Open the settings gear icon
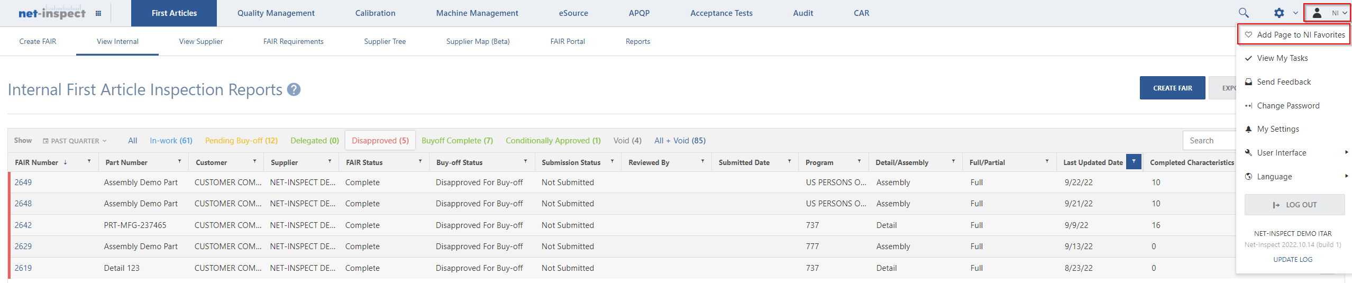Image resolution: width=1352 pixels, height=283 pixels. tap(1279, 13)
